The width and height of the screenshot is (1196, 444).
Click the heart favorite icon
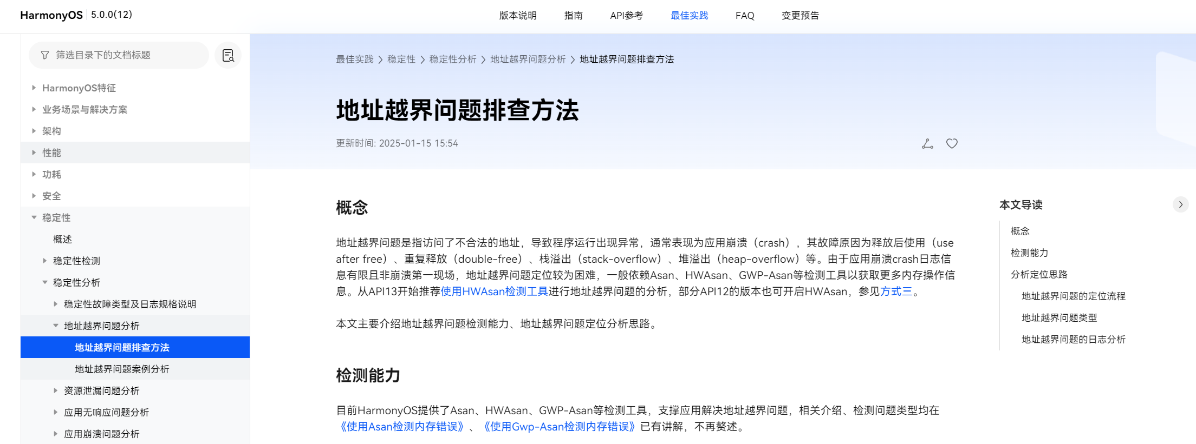(x=952, y=143)
